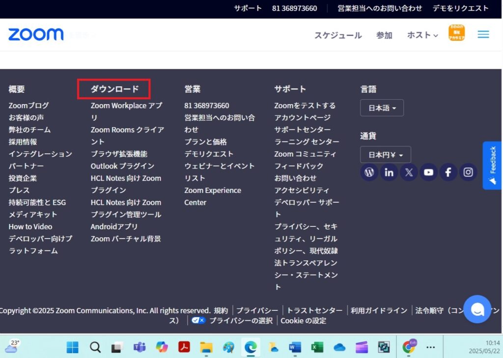Image resolution: width=503 pixels, height=358 pixels.
Task: Open the 日本円¥ currency dropdown
Action: (x=385, y=155)
